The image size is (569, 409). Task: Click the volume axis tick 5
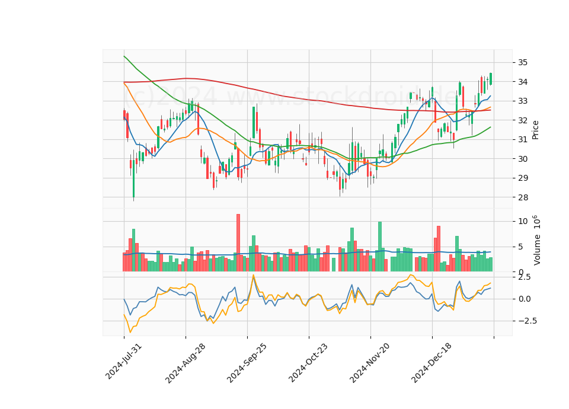point(520,247)
